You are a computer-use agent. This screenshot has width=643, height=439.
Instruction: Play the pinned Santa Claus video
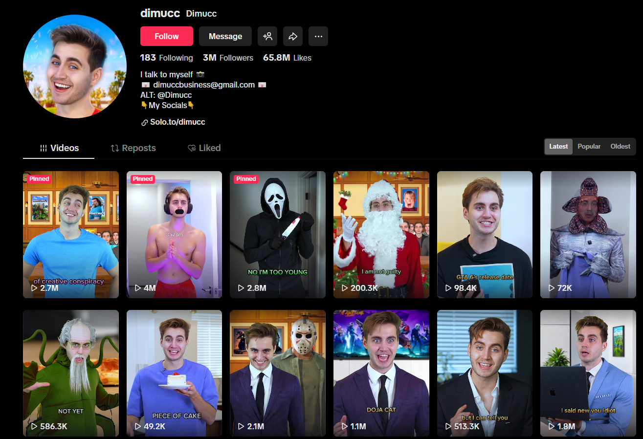pyautogui.click(x=381, y=234)
